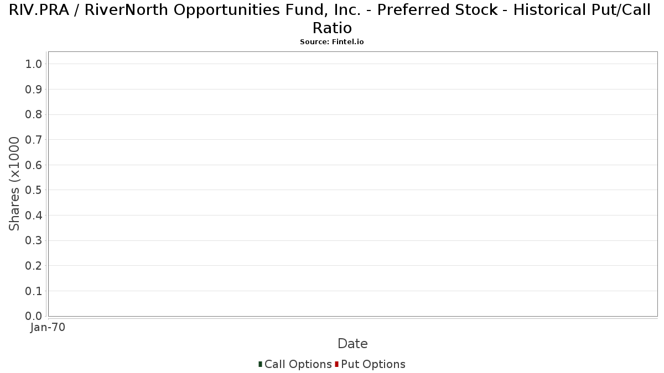Click the 0.4 y-axis tick label
The height and width of the screenshot is (373, 664).
(x=34, y=216)
